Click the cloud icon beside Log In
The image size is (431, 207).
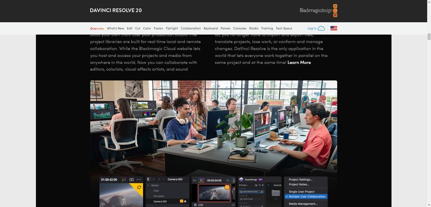[321, 28]
